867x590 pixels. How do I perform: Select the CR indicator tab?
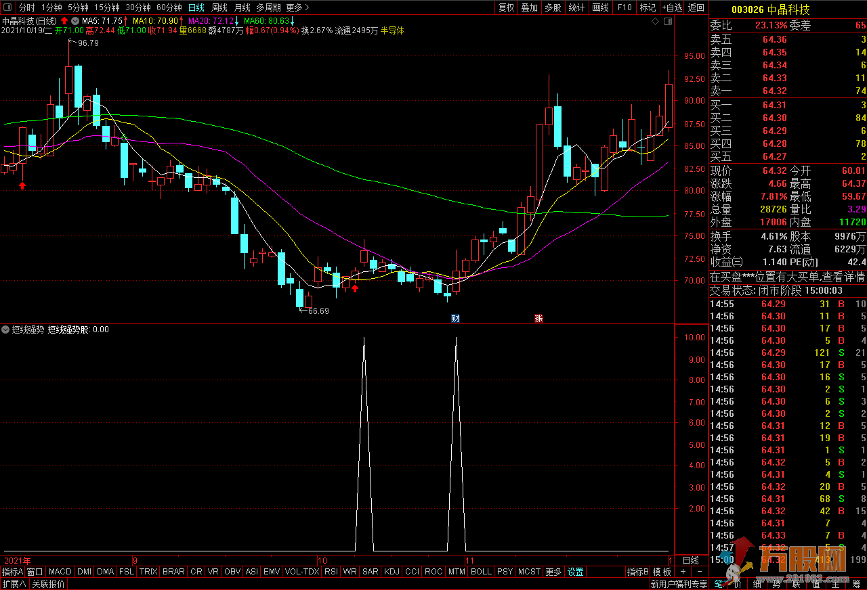196,572
